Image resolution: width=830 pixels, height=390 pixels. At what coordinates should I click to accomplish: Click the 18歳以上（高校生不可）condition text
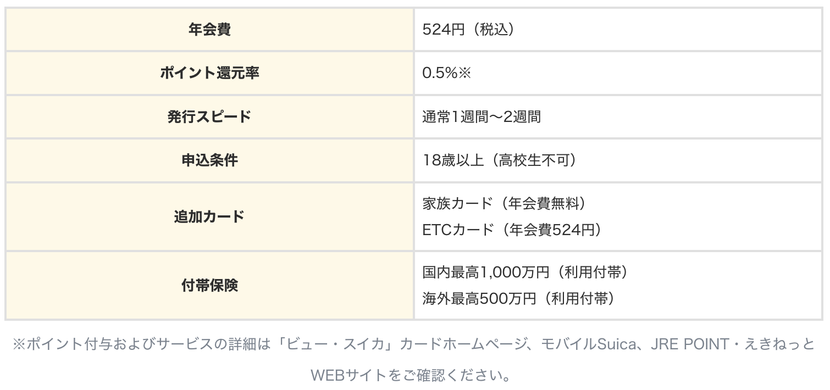coord(500,160)
